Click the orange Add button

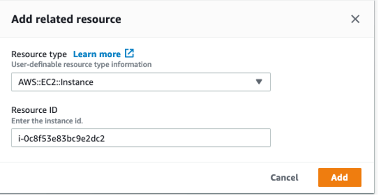click(x=339, y=177)
